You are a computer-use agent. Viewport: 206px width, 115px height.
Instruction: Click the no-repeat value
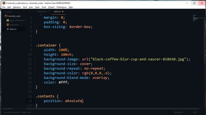pos(94,68)
